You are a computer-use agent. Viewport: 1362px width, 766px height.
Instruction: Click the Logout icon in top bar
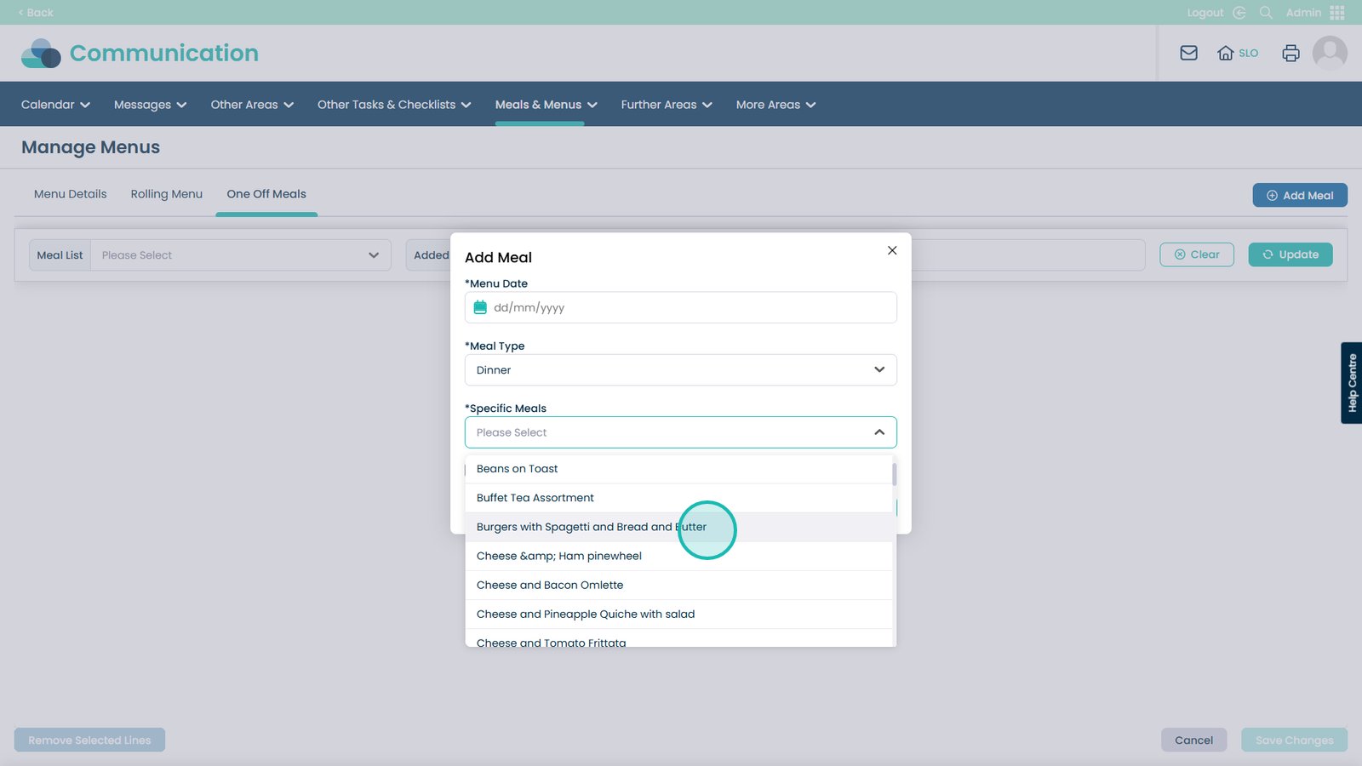pyautogui.click(x=1239, y=13)
